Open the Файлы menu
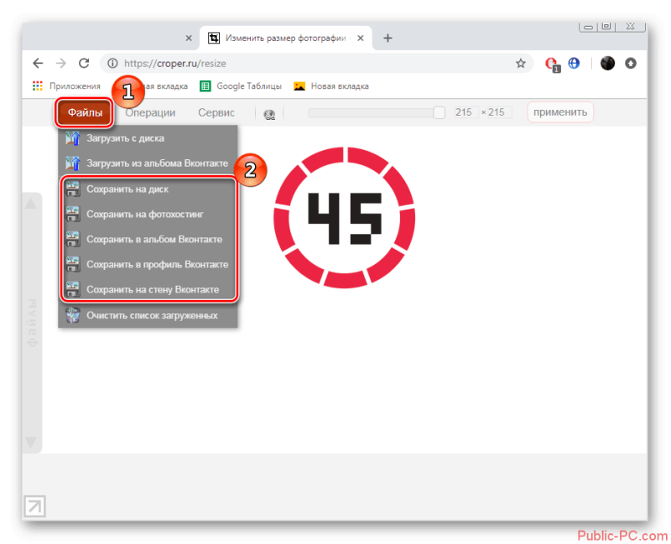The width and height of the screenshot is (671, 544). point(85,112)
